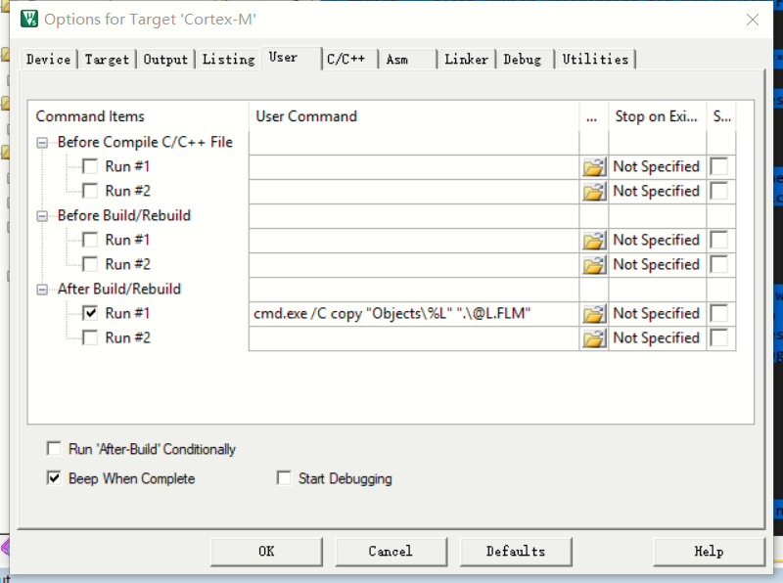Select the User tab
This screenshot has height=583, width=783.
coord(291,58)
